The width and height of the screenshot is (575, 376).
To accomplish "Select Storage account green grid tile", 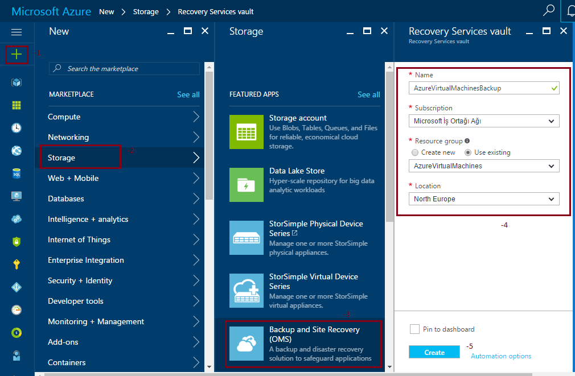I will tap(247, 132).
